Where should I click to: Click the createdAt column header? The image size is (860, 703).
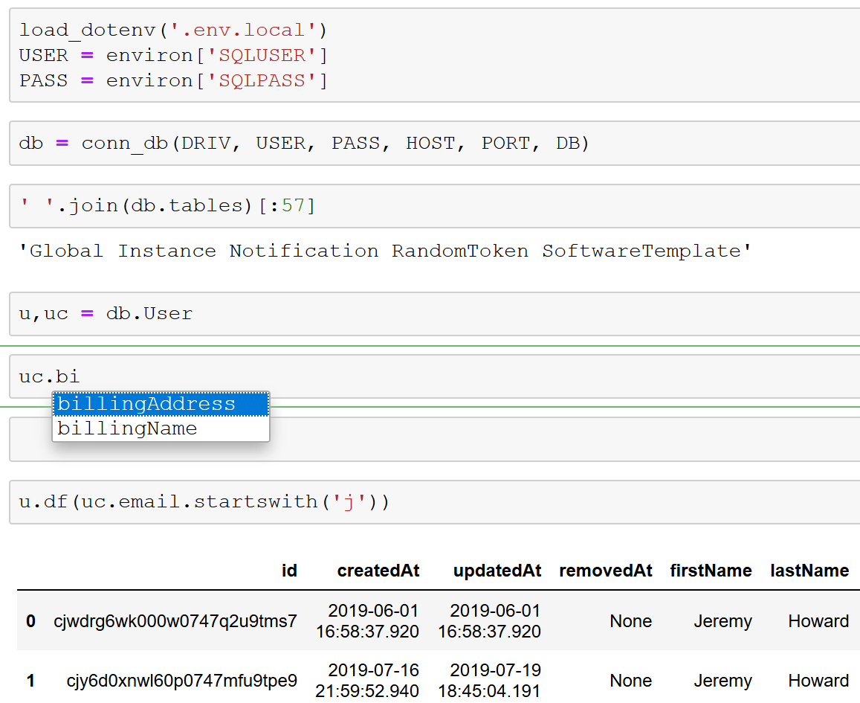tap(378, 571)
